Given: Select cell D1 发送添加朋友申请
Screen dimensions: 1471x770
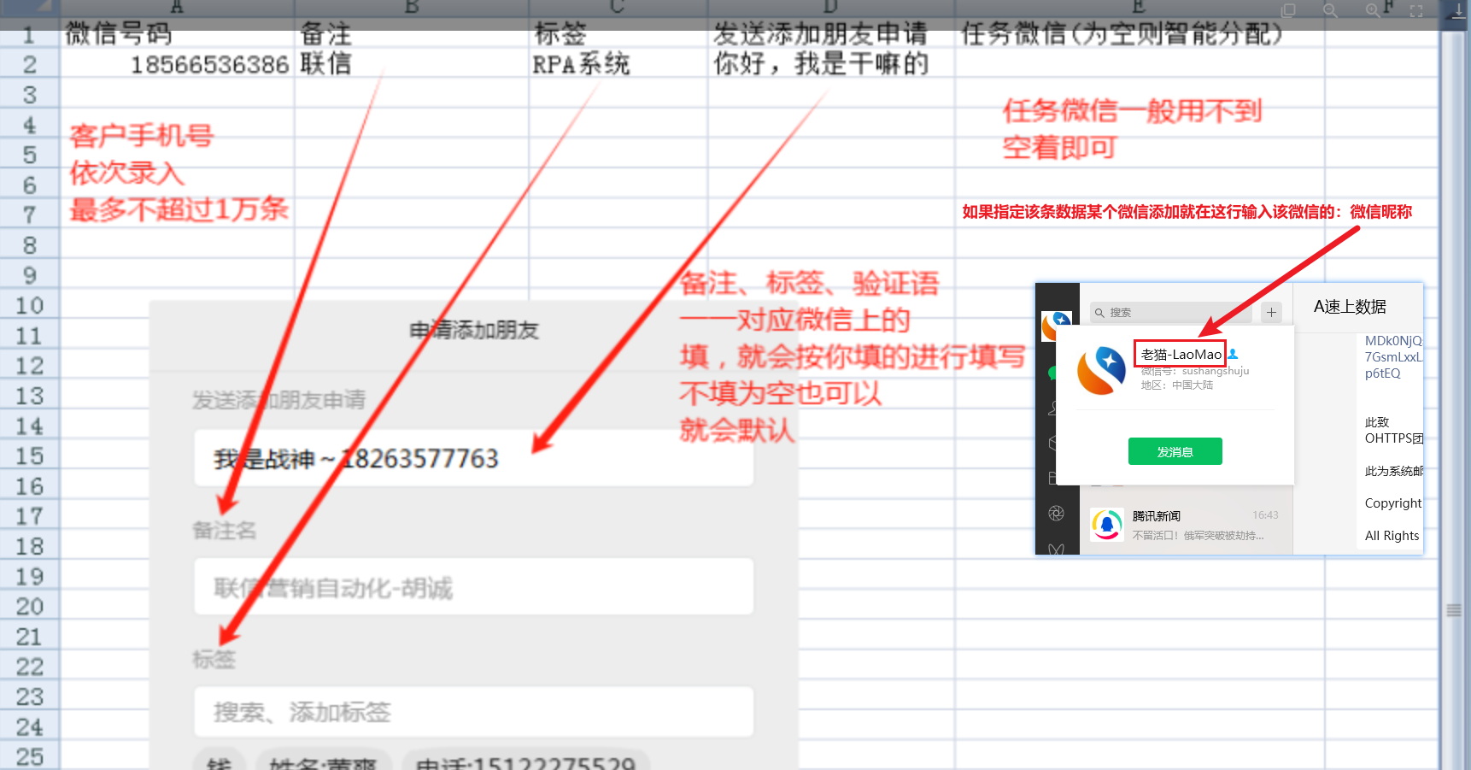Looking at the screenshot, I should click(831, 34).
